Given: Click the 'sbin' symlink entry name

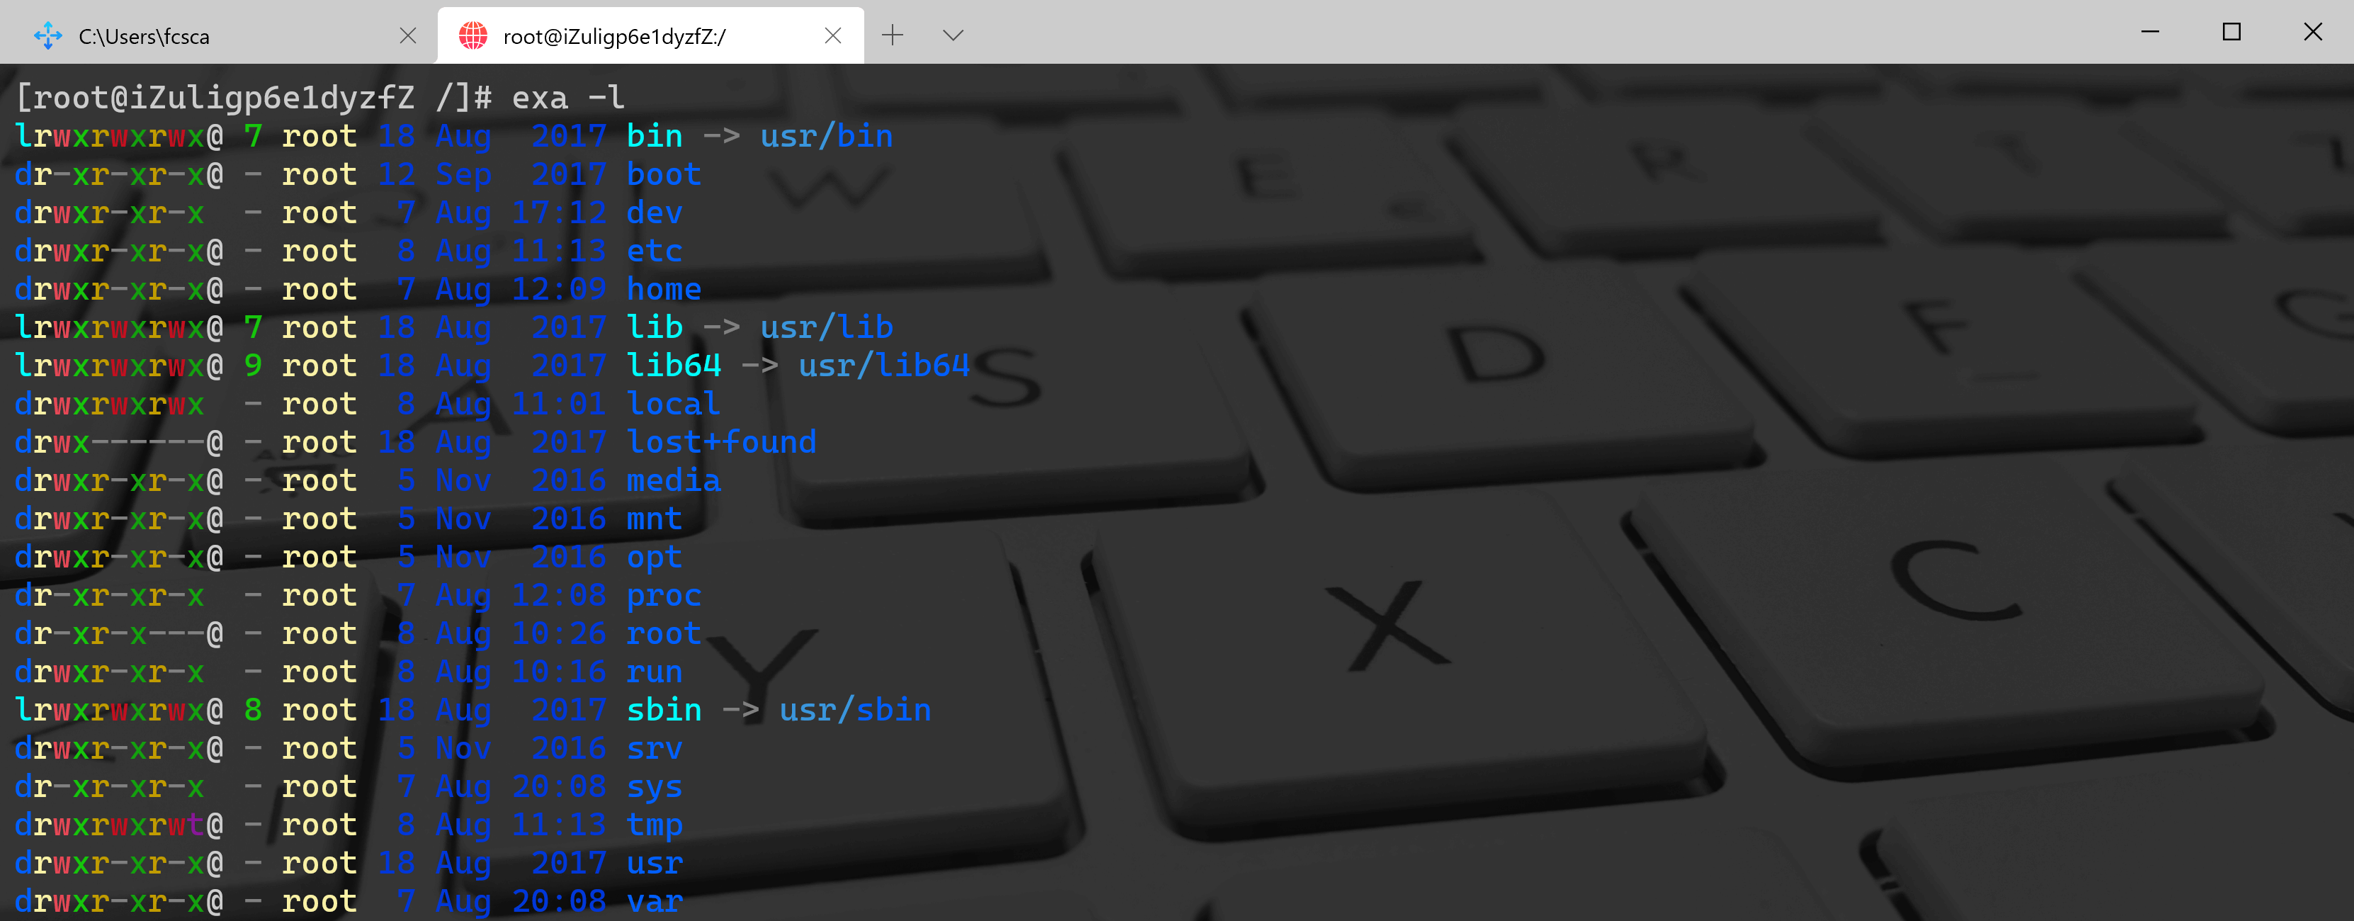Looking at the screenshot, I should (664, 710).
